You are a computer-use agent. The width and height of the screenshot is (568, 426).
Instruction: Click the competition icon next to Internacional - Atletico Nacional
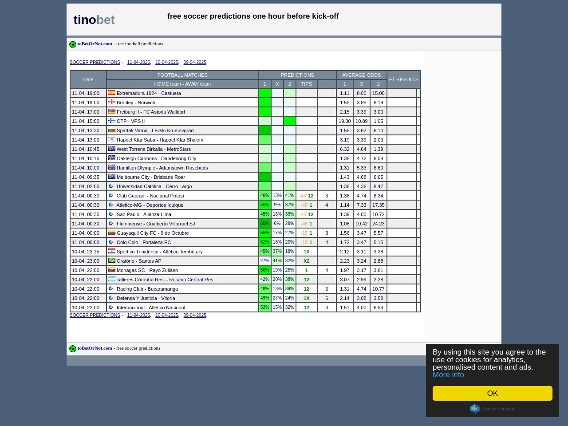(x=111, y=307)
